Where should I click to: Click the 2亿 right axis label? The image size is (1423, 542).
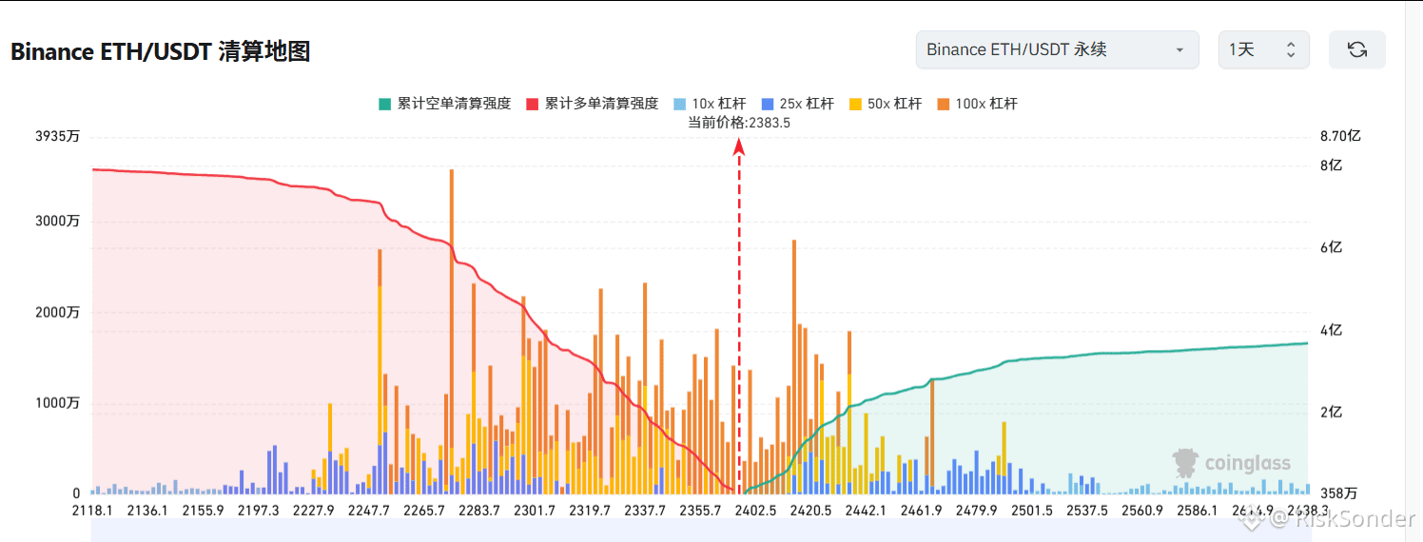pos(1332,412)
